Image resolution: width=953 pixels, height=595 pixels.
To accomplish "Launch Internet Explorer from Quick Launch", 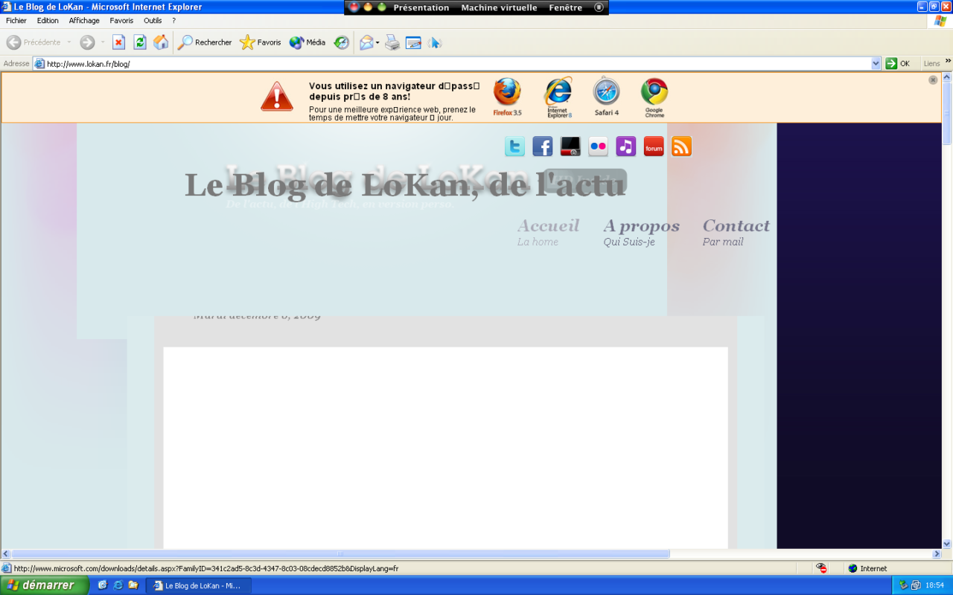I will pyautogui.click(x=118, y=585).
